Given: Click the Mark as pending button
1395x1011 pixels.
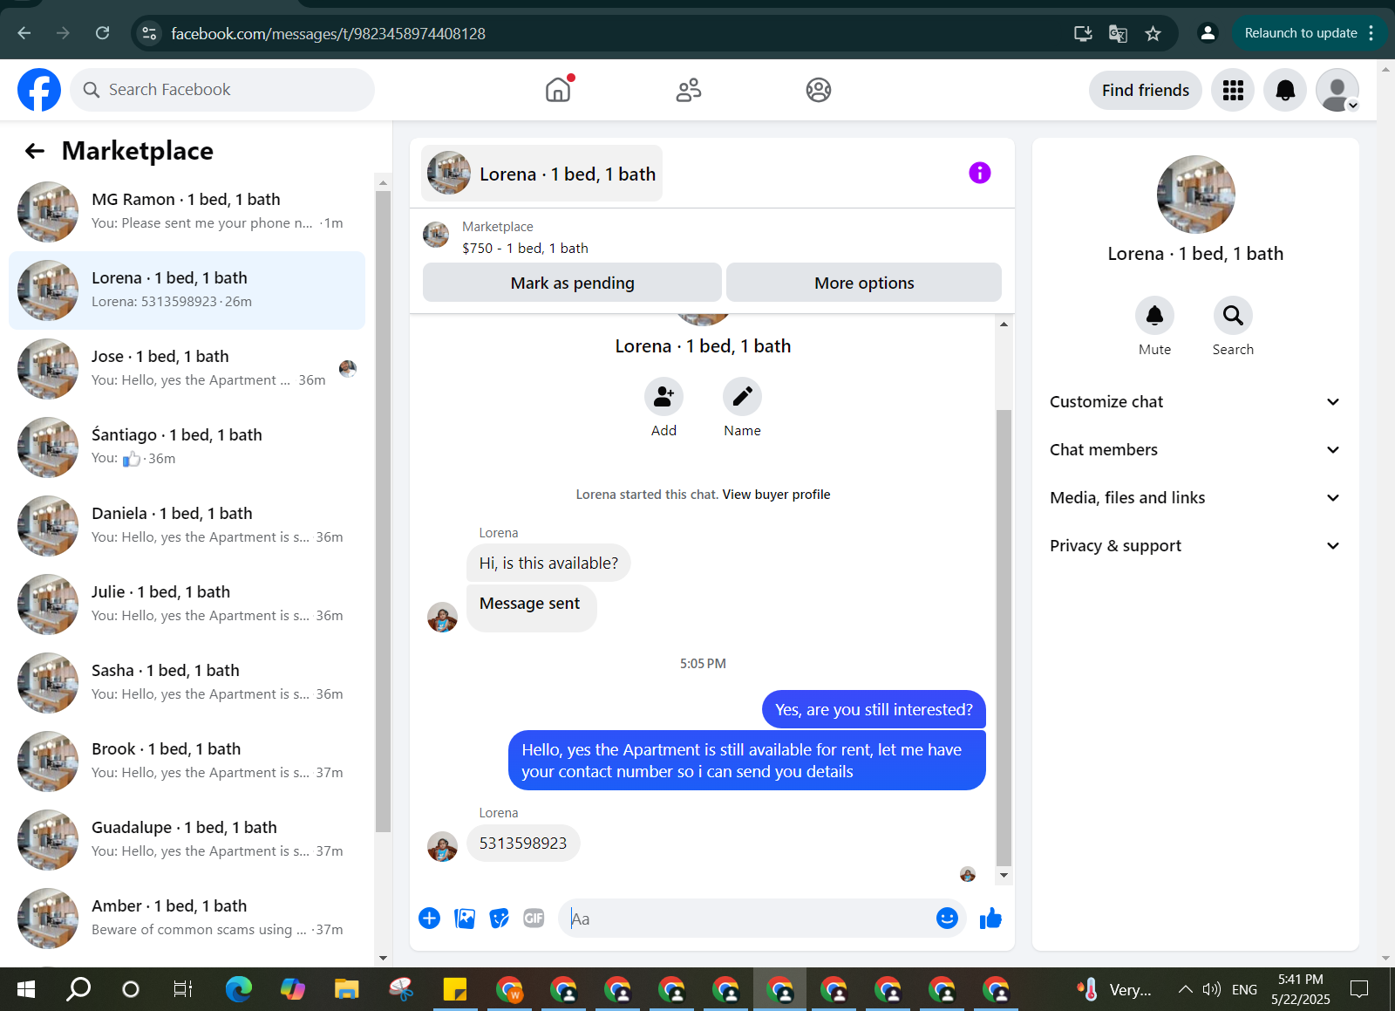Looking at the screenshot, I should click(572, 283).
